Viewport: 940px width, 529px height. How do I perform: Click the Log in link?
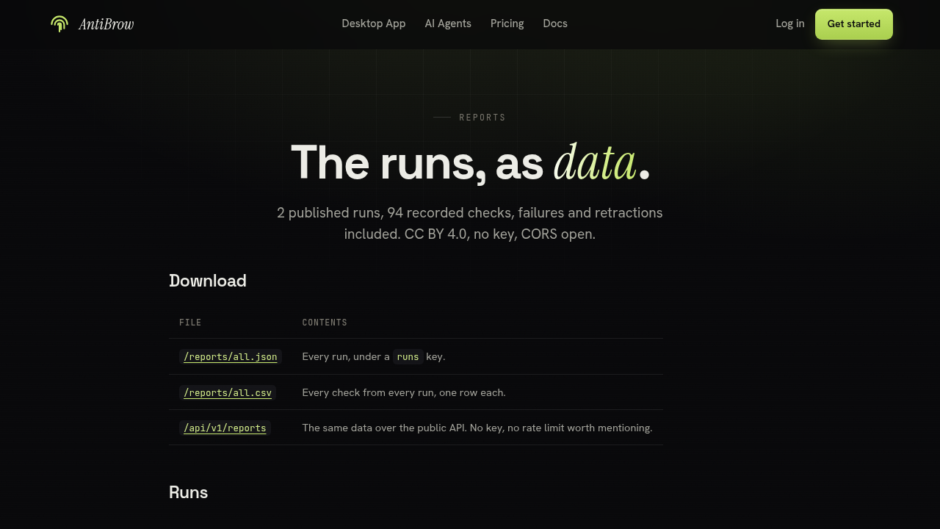coord(789,24)
